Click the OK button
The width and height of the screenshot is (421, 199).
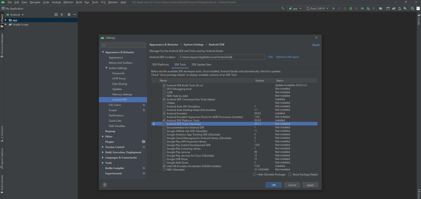274,185
